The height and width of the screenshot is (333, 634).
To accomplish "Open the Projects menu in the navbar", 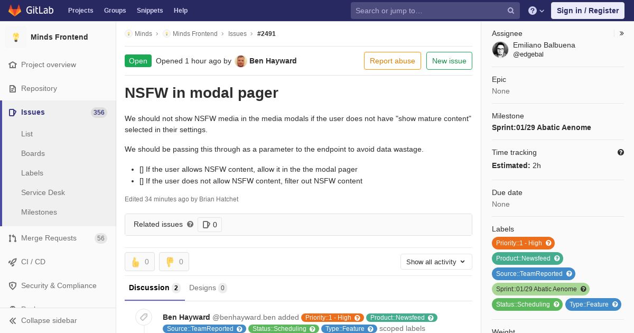I will point(80,11).
